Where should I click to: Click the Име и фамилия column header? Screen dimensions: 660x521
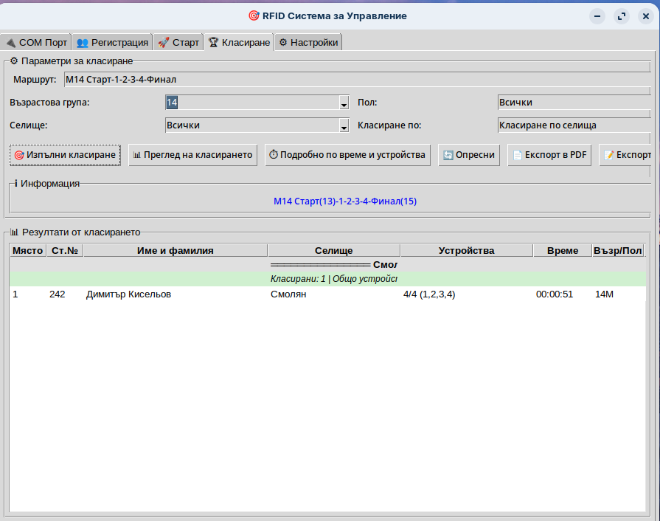point(175,251)
